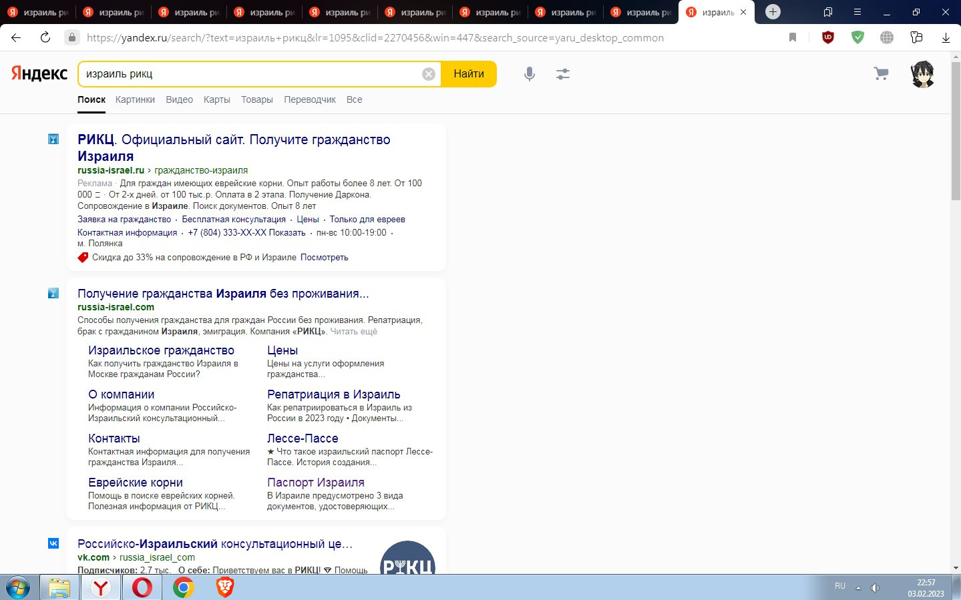Screen dimensions: 961x600
Task: Switch to the first израиль ри browser tab
Action: tap(38, 12)
